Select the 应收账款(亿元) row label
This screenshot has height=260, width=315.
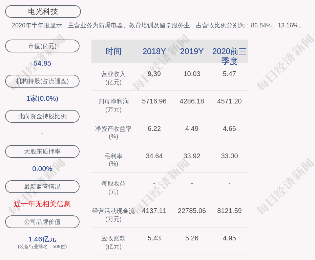[x=113, y=242]
